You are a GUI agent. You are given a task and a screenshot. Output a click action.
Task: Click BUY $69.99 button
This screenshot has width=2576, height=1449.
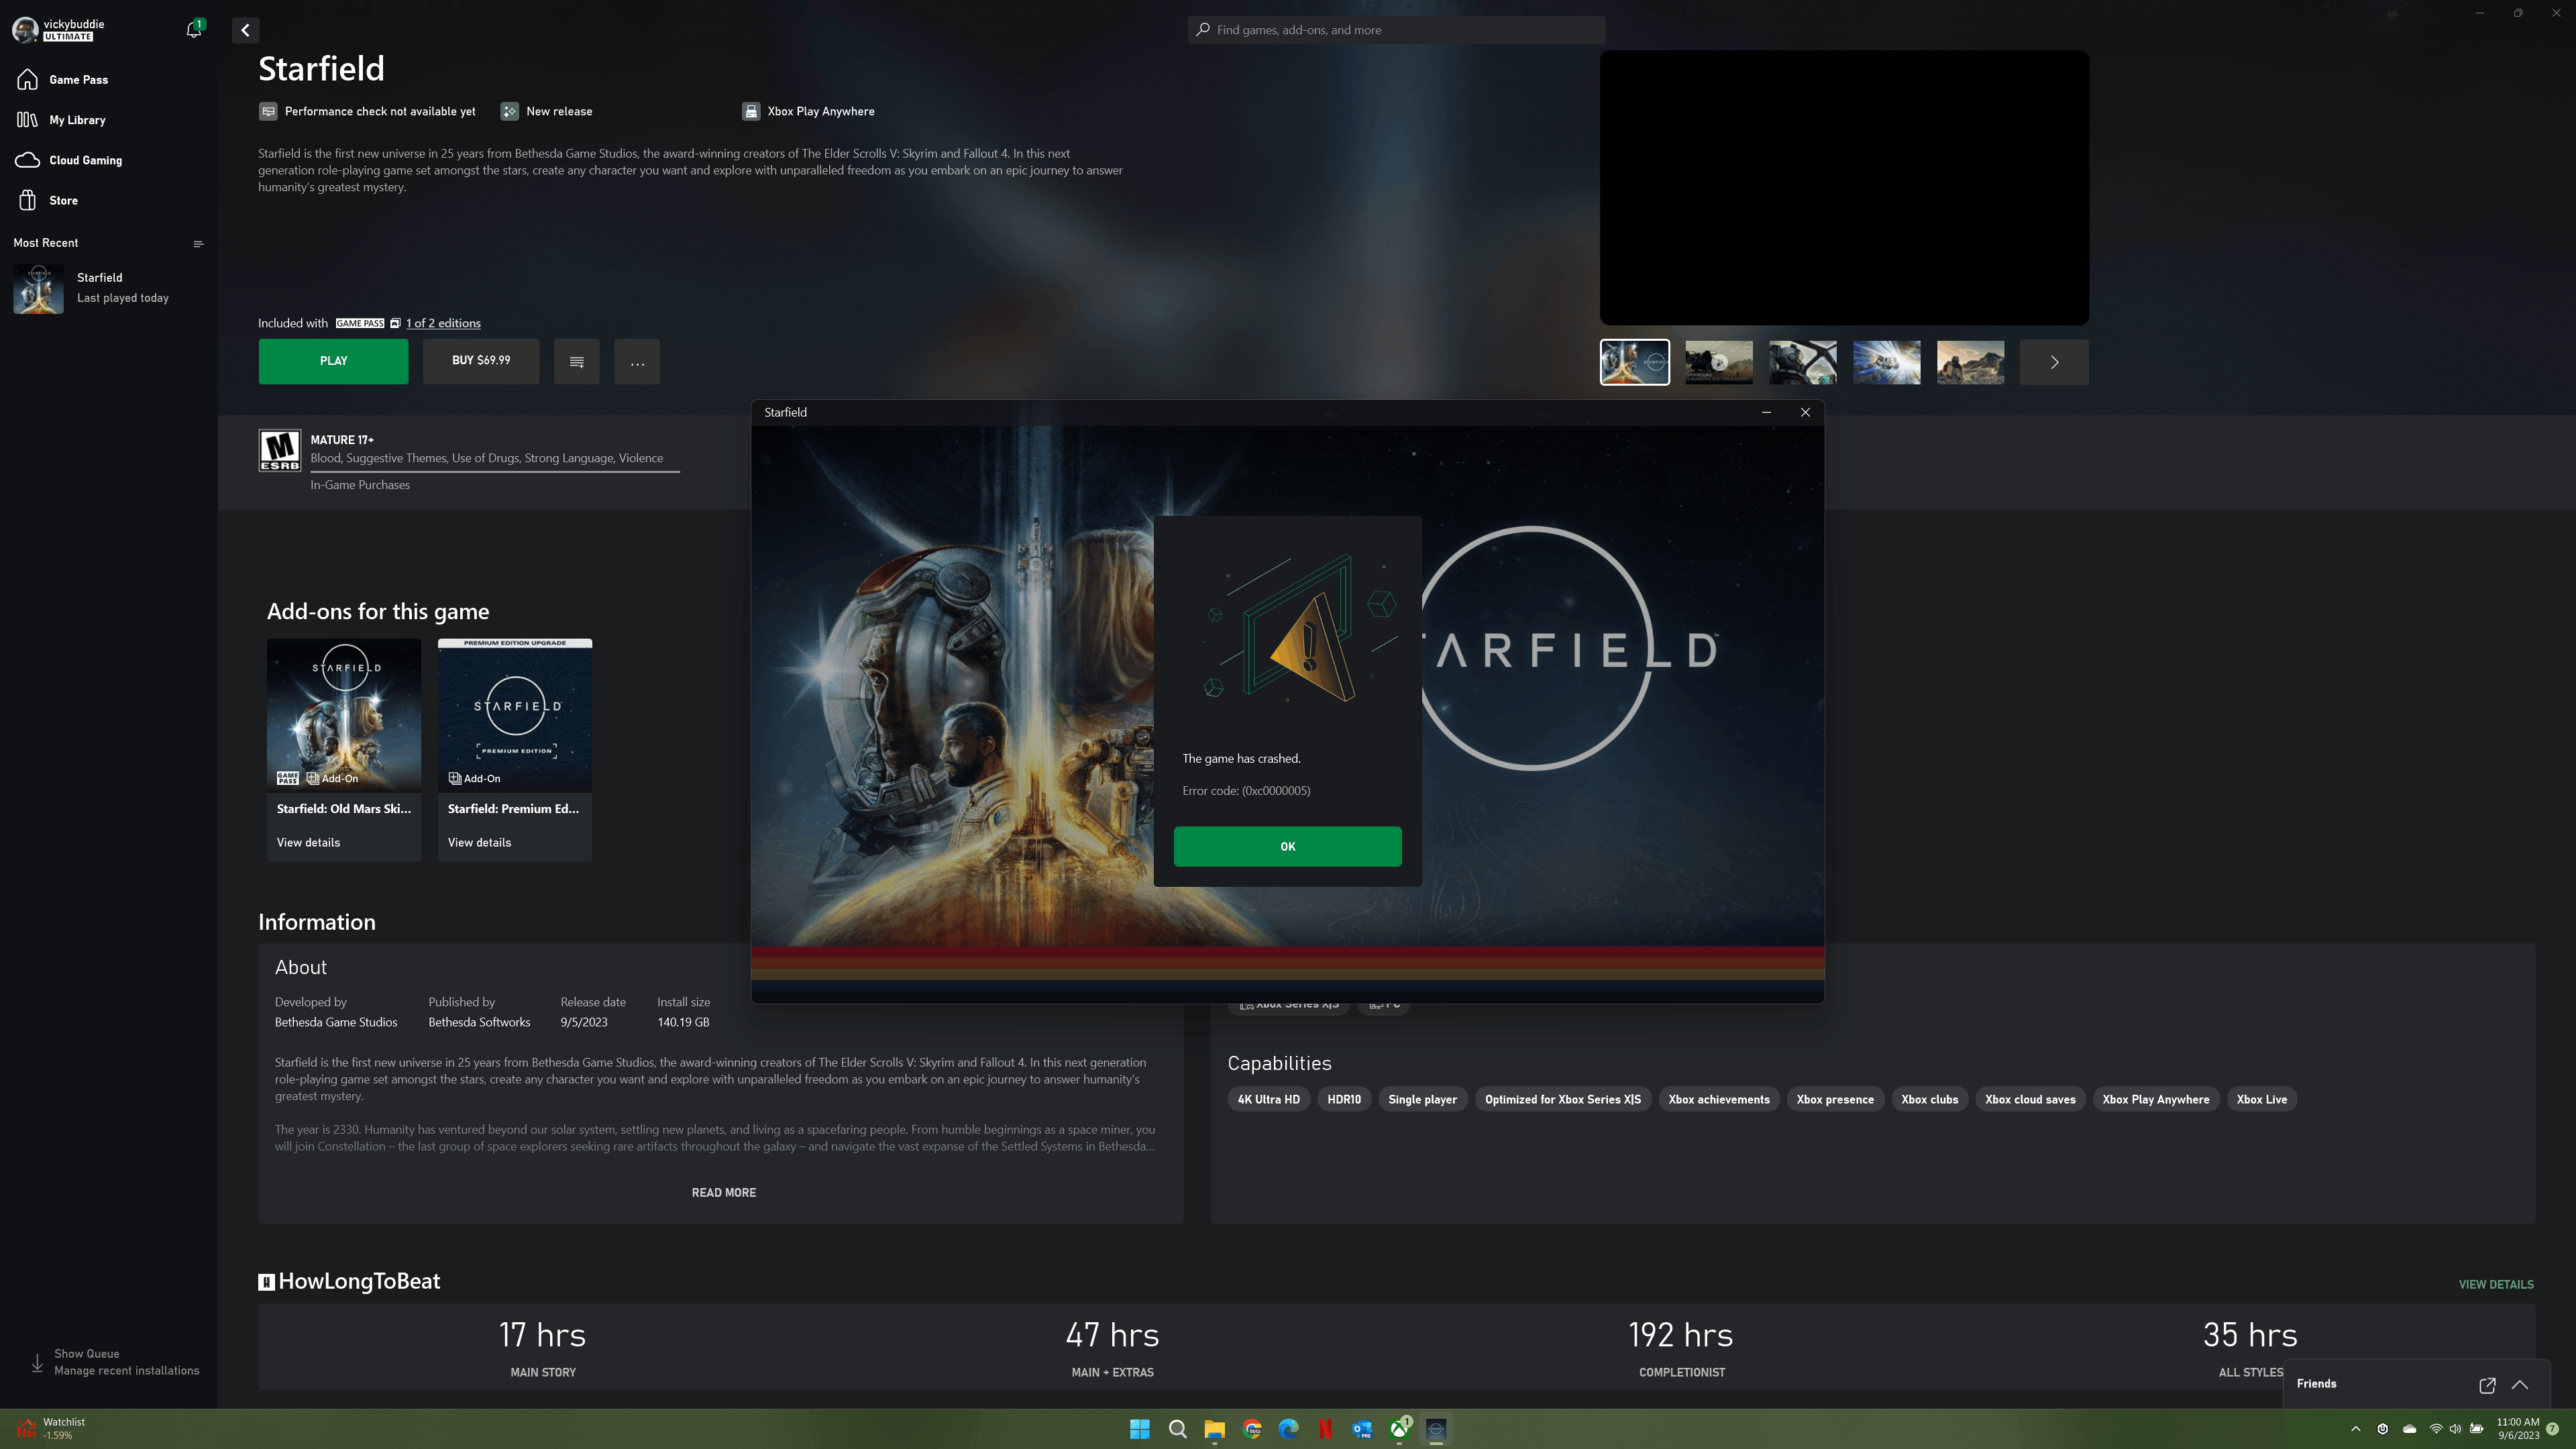tap(481, 361)
